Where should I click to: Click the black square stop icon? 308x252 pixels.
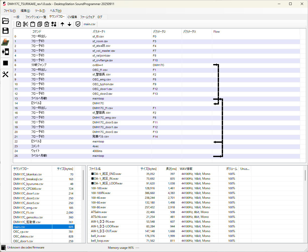[x=6, y=63]
